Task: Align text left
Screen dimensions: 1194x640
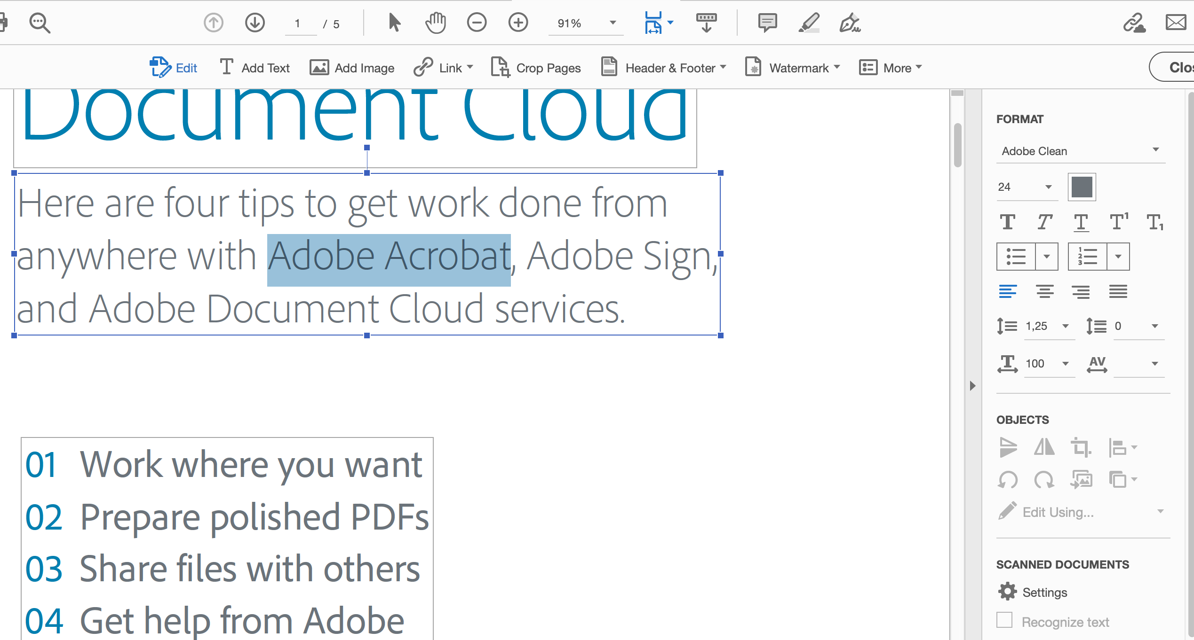Action: 1008,291
